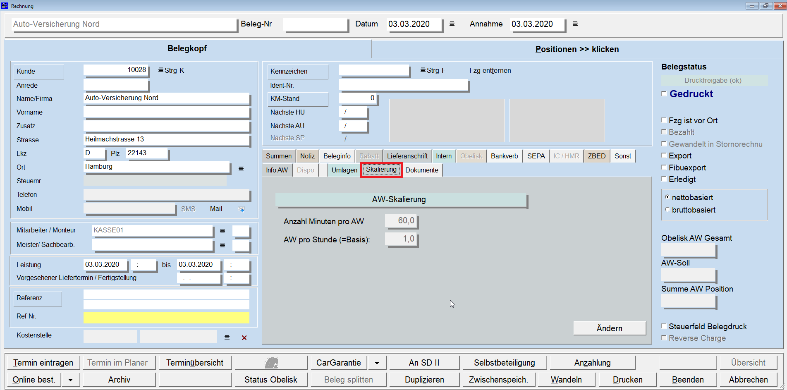Open the list icon next to Meister/ Sachbearb. field
The width and height of the screenshot is (787, 390).
(x=222, y=245)
